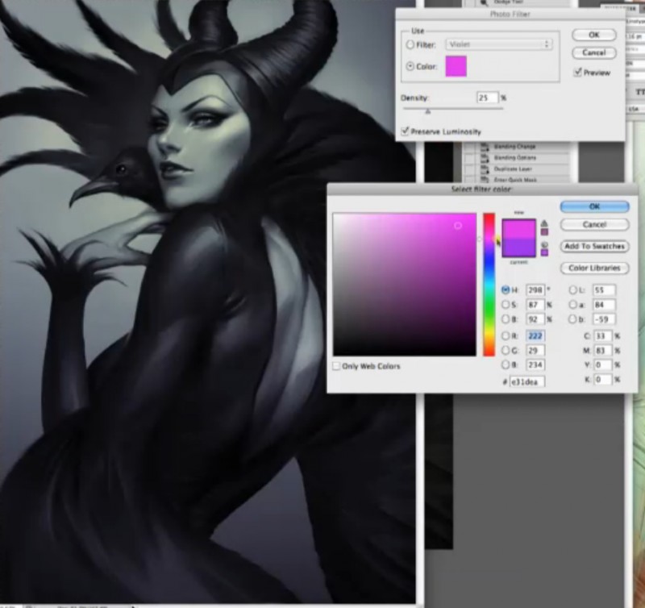Select the Lab a radio button
Screen dimensions: 645x608
[x=572, y=305]
